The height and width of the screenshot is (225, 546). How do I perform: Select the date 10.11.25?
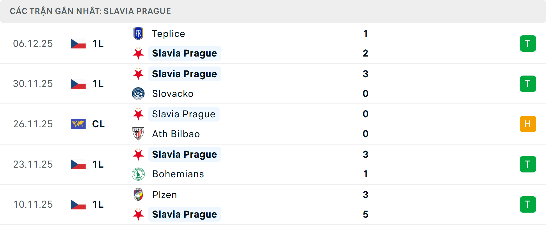point(33,204)
